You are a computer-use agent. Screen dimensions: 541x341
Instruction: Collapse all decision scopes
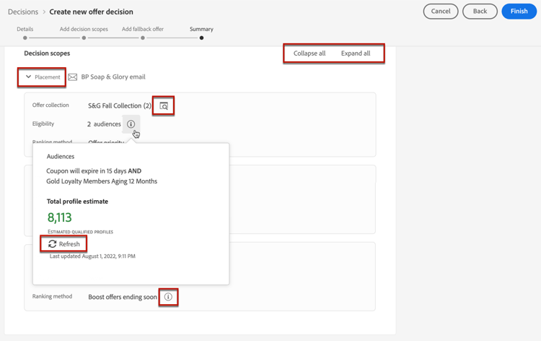(x=309, y=53)
